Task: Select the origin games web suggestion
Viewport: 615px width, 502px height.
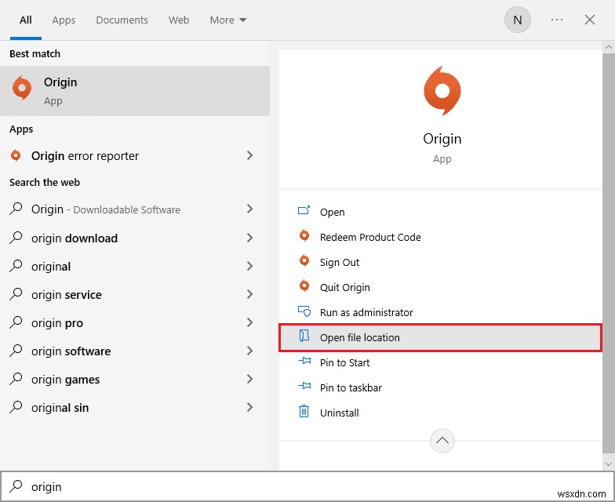Action: [x=66, y=380]
